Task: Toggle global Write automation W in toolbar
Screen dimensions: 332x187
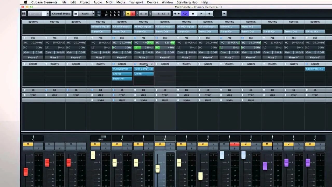Action: [146, 14]
